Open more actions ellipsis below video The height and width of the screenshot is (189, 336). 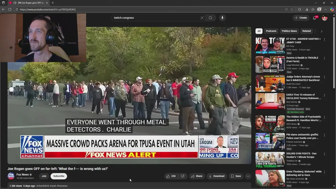(248, 176)
